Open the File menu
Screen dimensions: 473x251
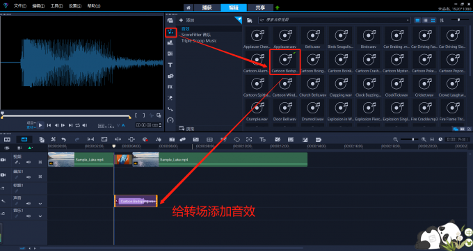(x=20, y=6)
